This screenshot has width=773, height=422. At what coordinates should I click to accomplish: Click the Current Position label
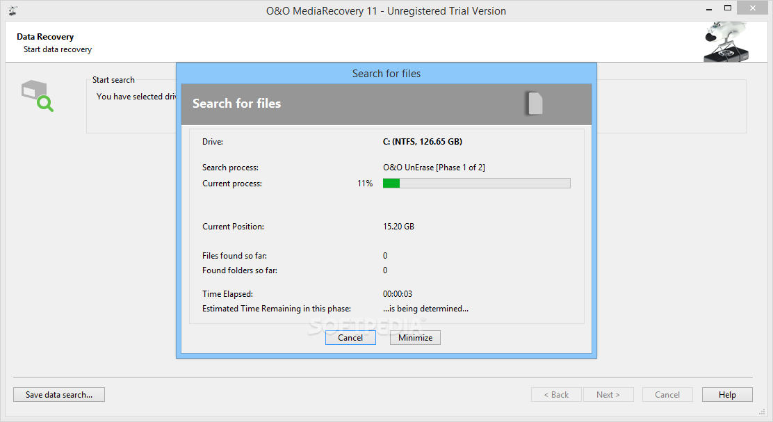click(233, 227)
